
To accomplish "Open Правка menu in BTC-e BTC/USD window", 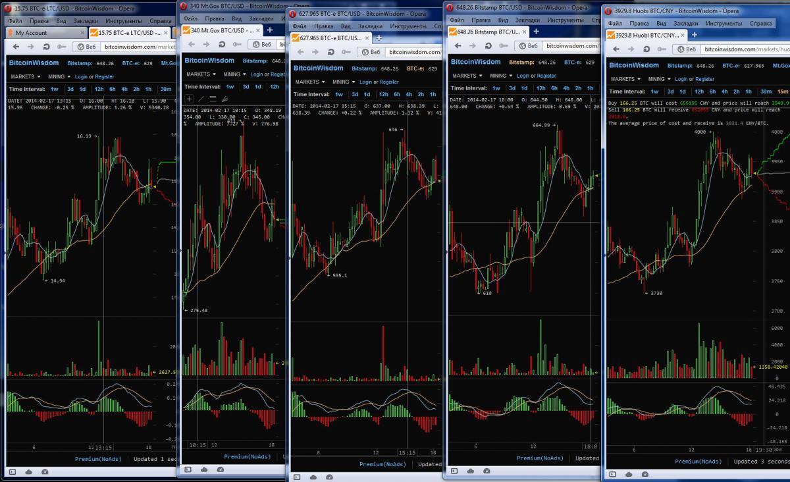I will tap(323, 26).
